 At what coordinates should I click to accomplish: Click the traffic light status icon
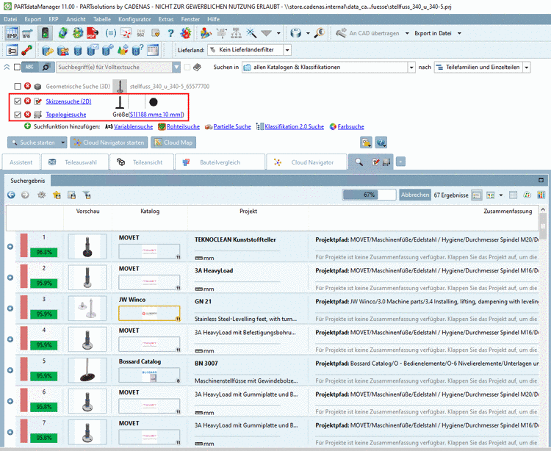45,33
